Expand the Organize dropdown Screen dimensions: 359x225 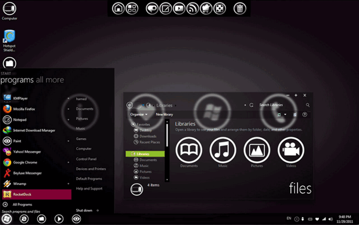(x=139, y=114)
